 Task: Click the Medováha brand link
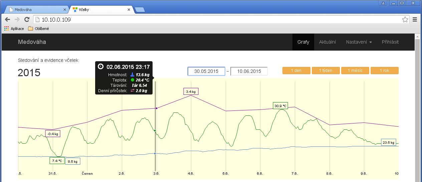click(x=32, y=42)
